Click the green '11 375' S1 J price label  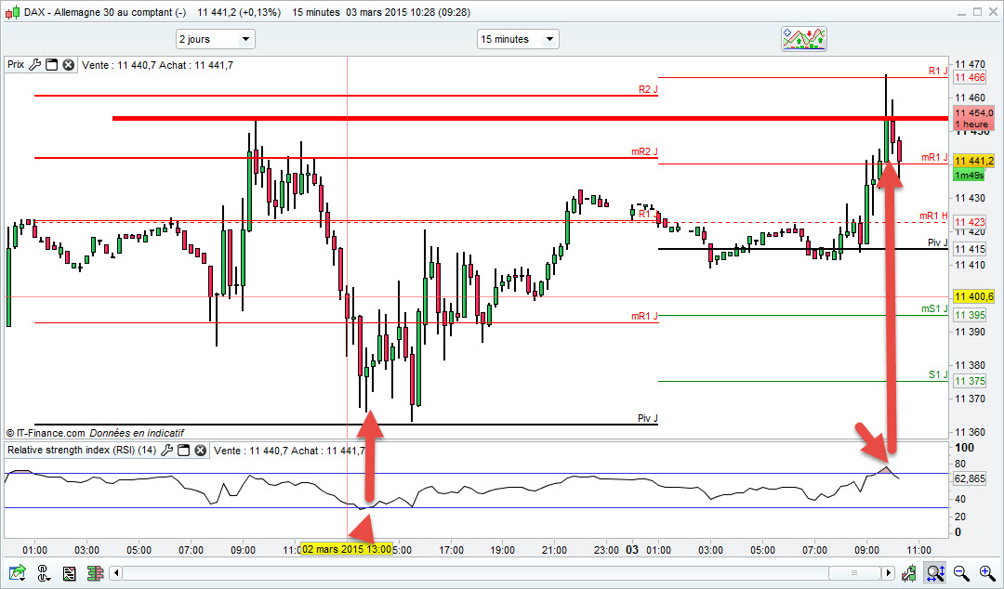pyautogui.click(x=970, y=381)
